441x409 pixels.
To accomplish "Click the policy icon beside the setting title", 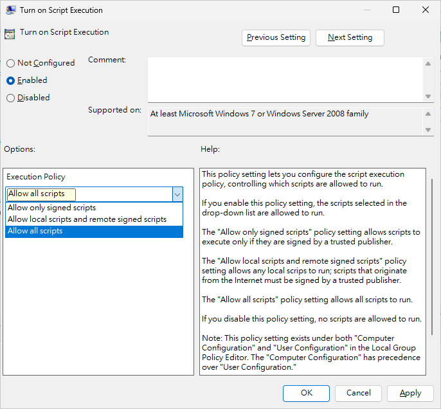I will click(x=10, y=34).
